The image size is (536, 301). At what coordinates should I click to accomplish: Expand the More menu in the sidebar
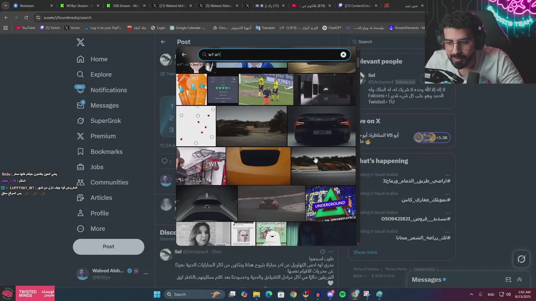pos(91,229)
